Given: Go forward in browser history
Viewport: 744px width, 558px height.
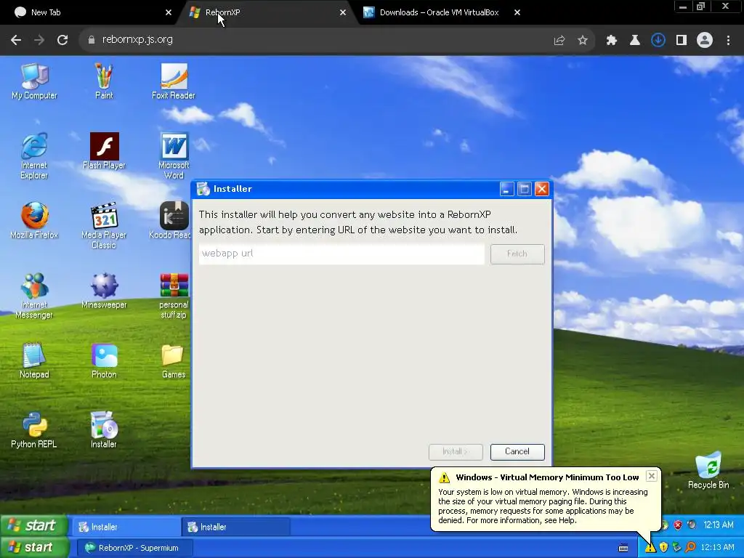Looking at the screenshot, I should tap(39, 40).
